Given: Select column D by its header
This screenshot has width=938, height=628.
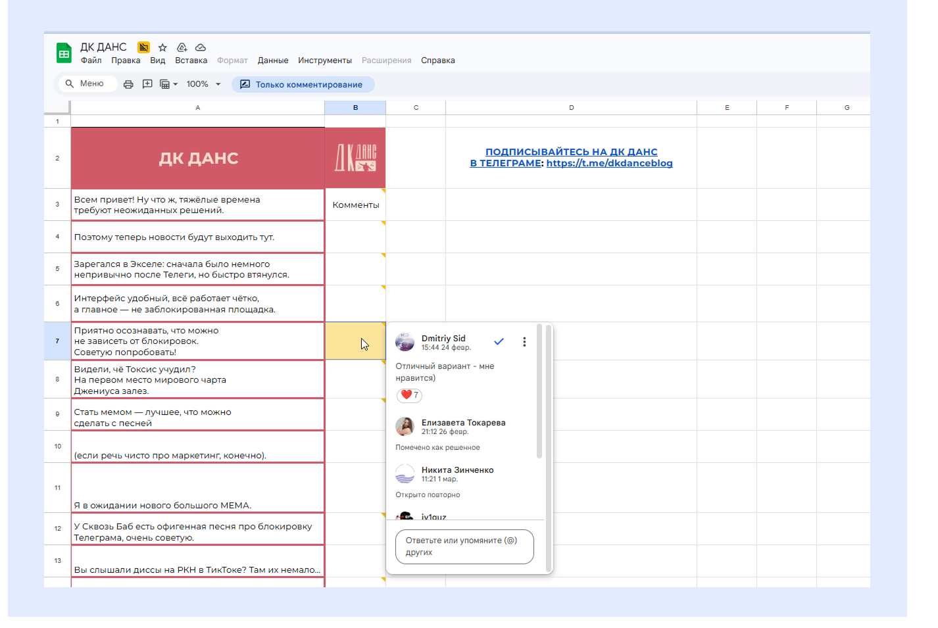Looking at the screenshot, I should coord(571,107).
